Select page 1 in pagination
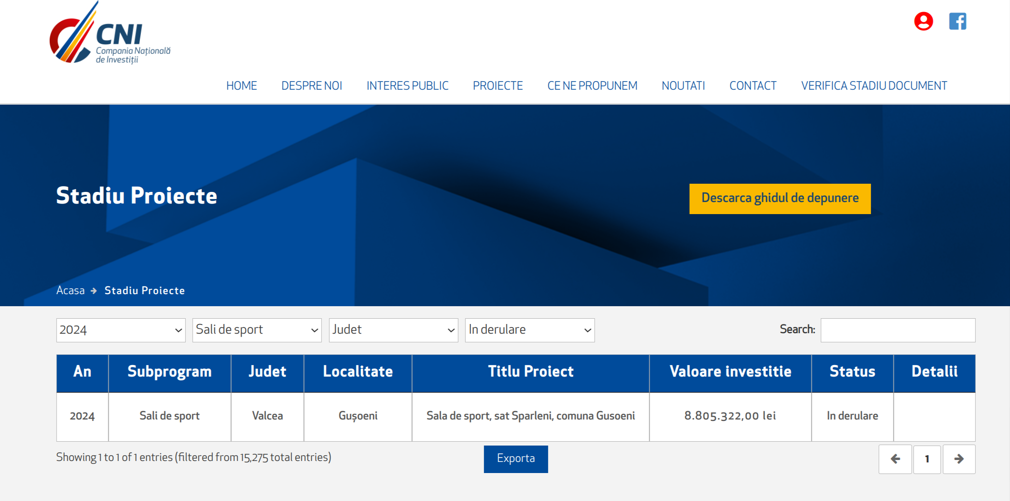 tap(927, 459)
